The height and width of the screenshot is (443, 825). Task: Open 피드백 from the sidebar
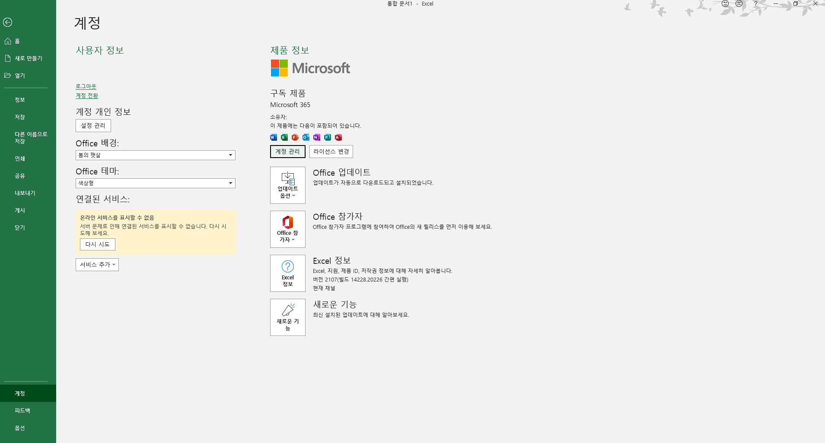coord(28,411)
